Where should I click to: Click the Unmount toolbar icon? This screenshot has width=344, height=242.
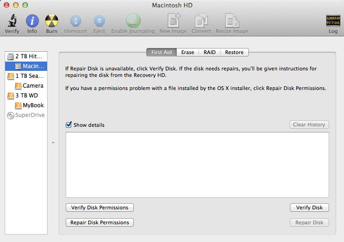76,21
